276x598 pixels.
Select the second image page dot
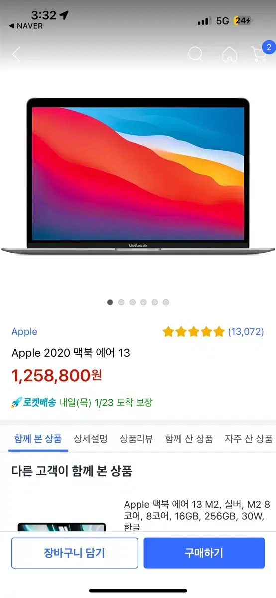click(121, 302)
